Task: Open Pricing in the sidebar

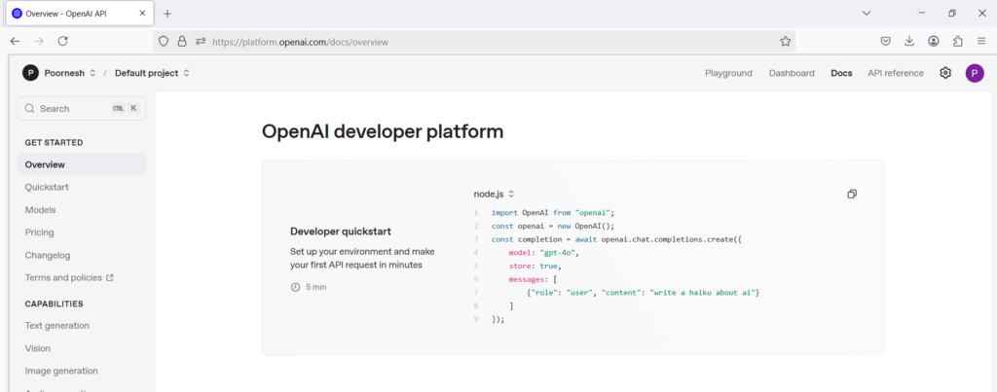Action: [39, 232]
